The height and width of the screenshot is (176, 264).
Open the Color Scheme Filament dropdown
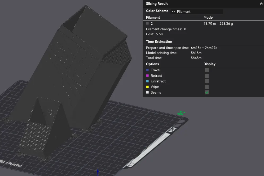click(196, 11)
